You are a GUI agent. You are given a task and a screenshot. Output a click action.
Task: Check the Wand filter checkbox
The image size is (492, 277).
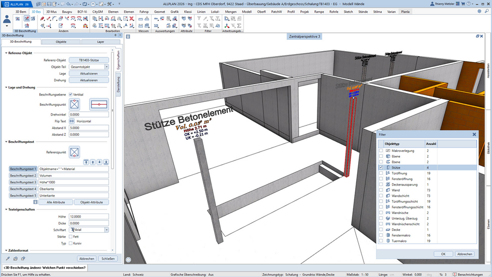pyautogui.click(x=381, y=190)
